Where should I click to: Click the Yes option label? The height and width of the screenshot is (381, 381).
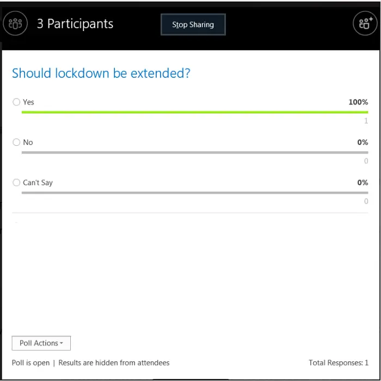(28, 102)
